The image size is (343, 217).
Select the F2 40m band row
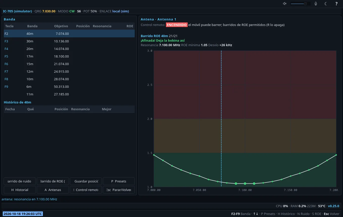click(69, 34)
